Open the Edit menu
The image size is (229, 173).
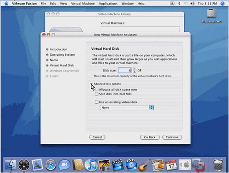[53, 4]
